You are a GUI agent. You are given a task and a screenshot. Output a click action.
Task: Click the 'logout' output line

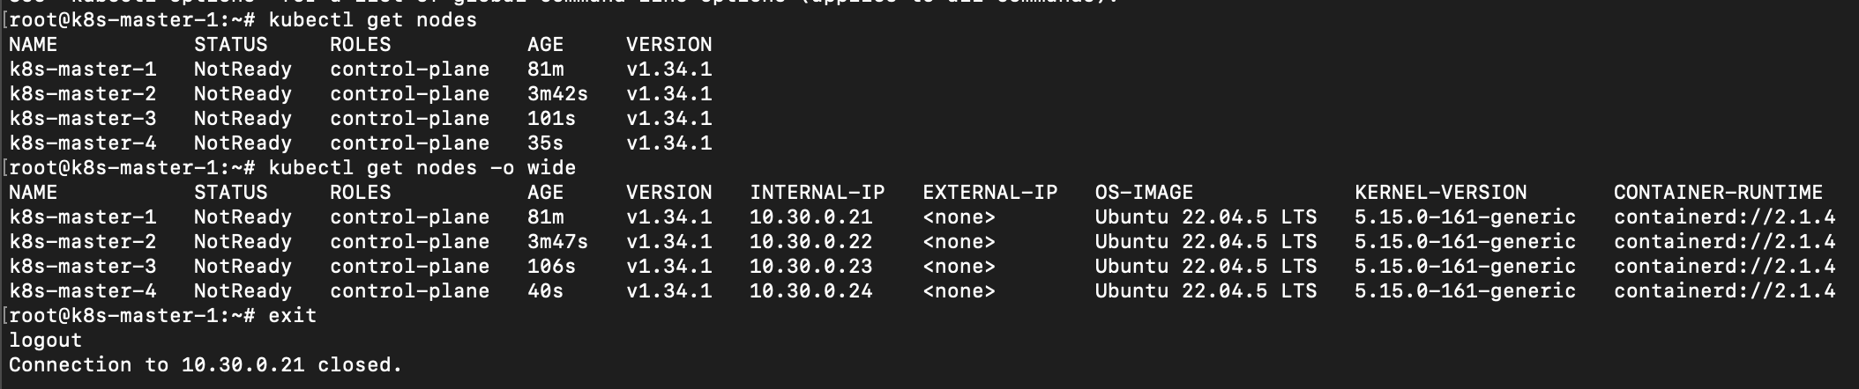click(45, 341)
